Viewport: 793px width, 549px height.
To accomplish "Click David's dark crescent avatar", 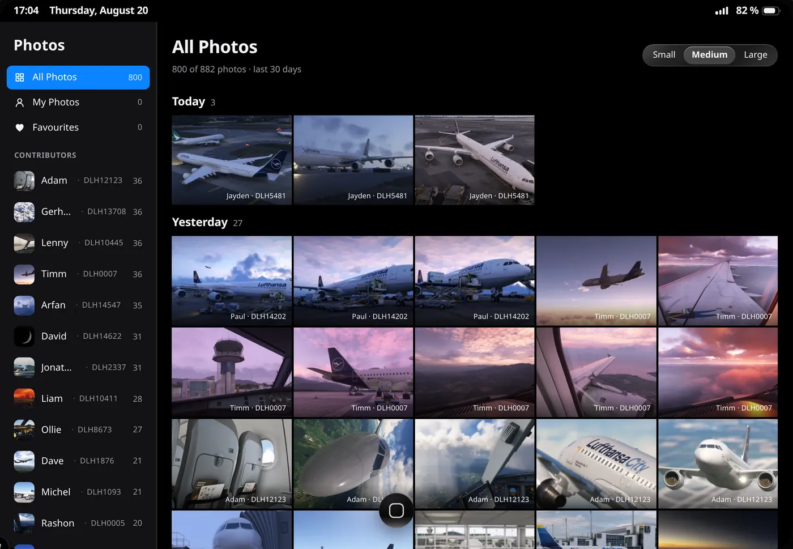I will click(24, 337).
